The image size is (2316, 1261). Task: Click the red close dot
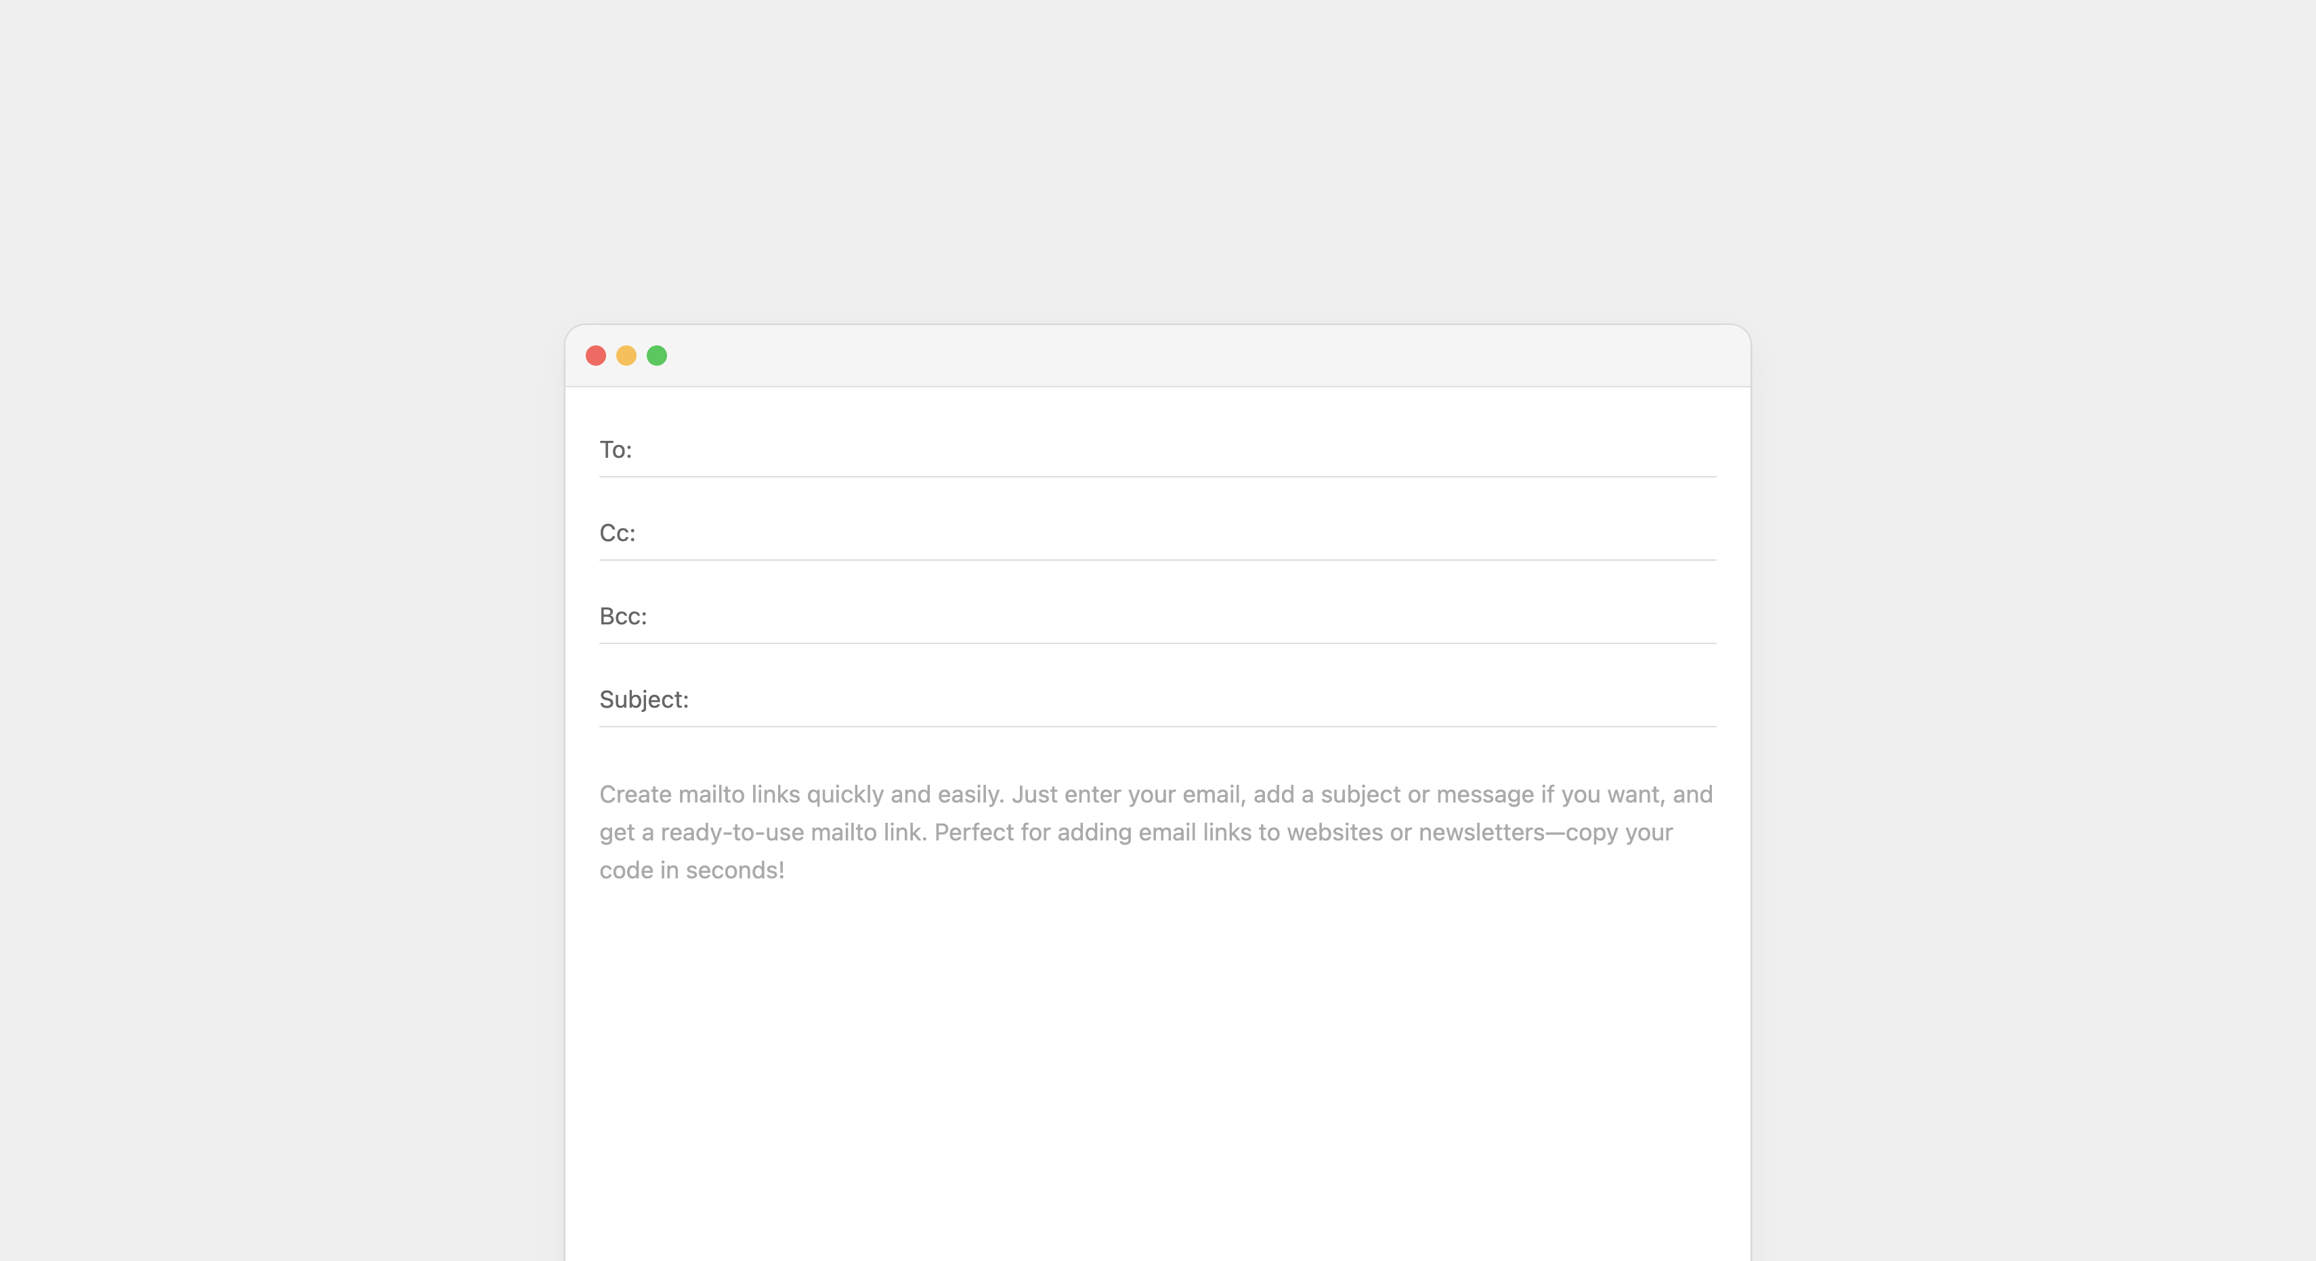[595, 356]
